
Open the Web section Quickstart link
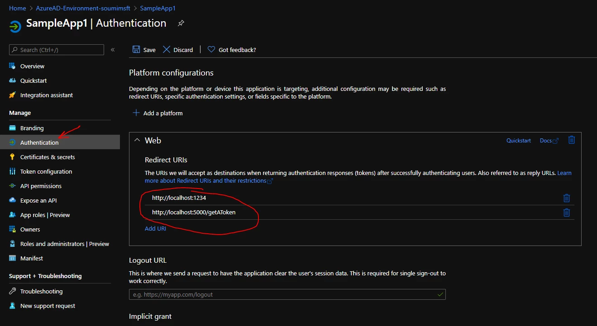click(519, 141)
